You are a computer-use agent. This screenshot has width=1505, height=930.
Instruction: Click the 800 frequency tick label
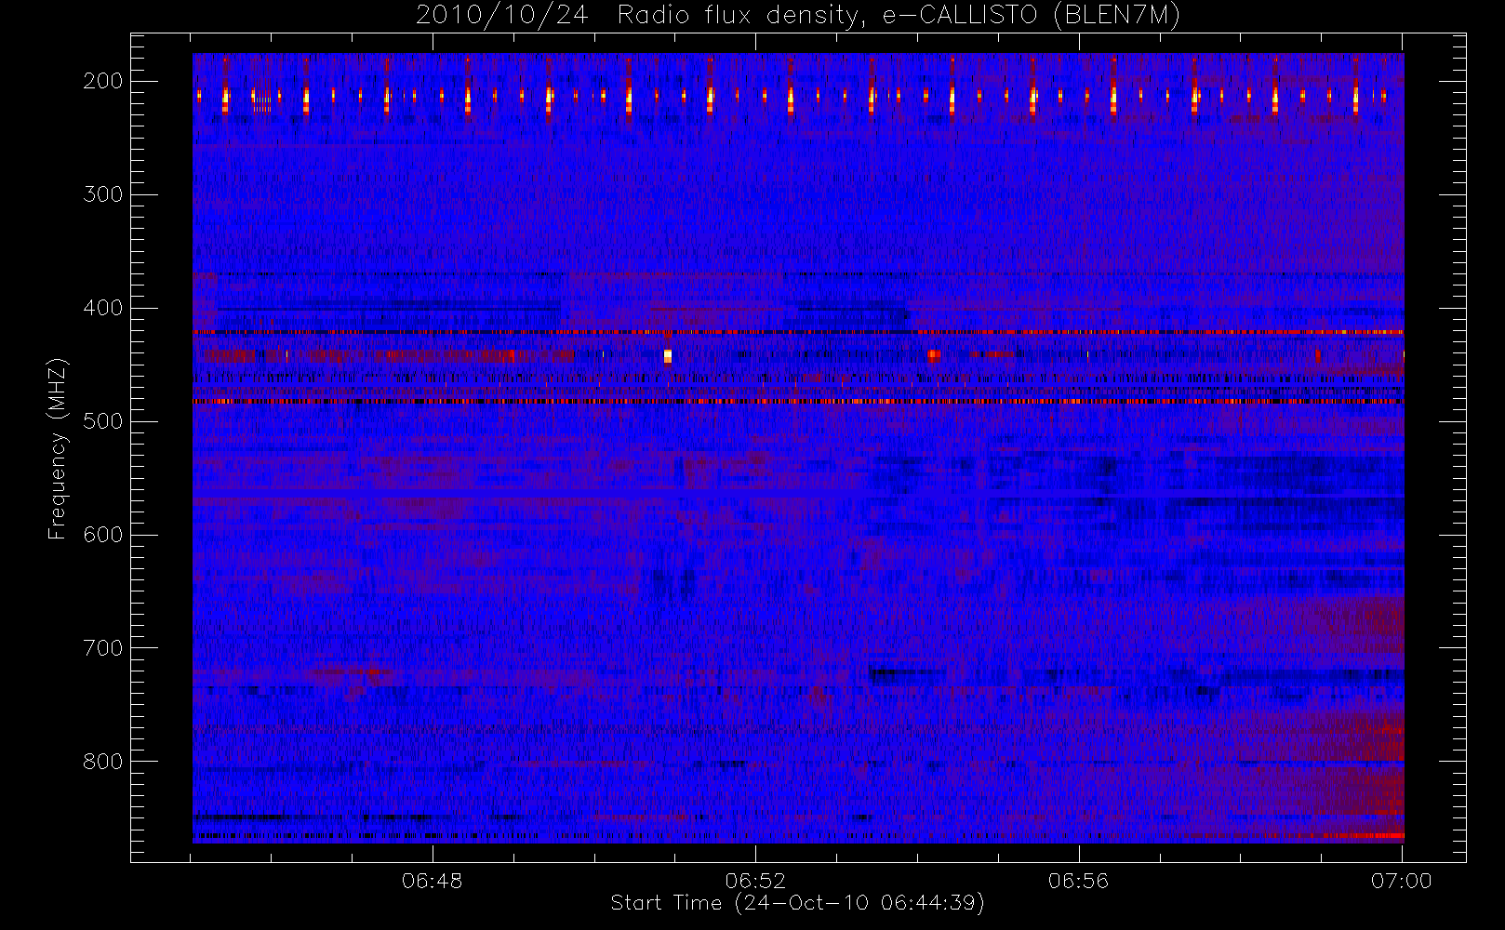click(x=103, y=762)
